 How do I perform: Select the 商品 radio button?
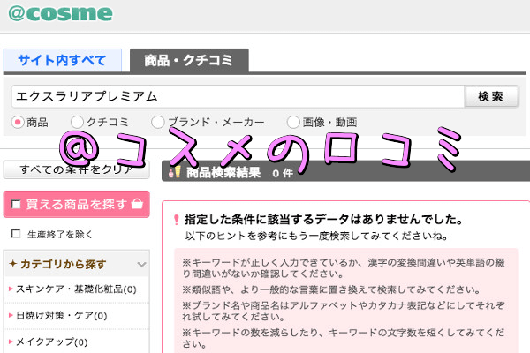pos(18,122)
